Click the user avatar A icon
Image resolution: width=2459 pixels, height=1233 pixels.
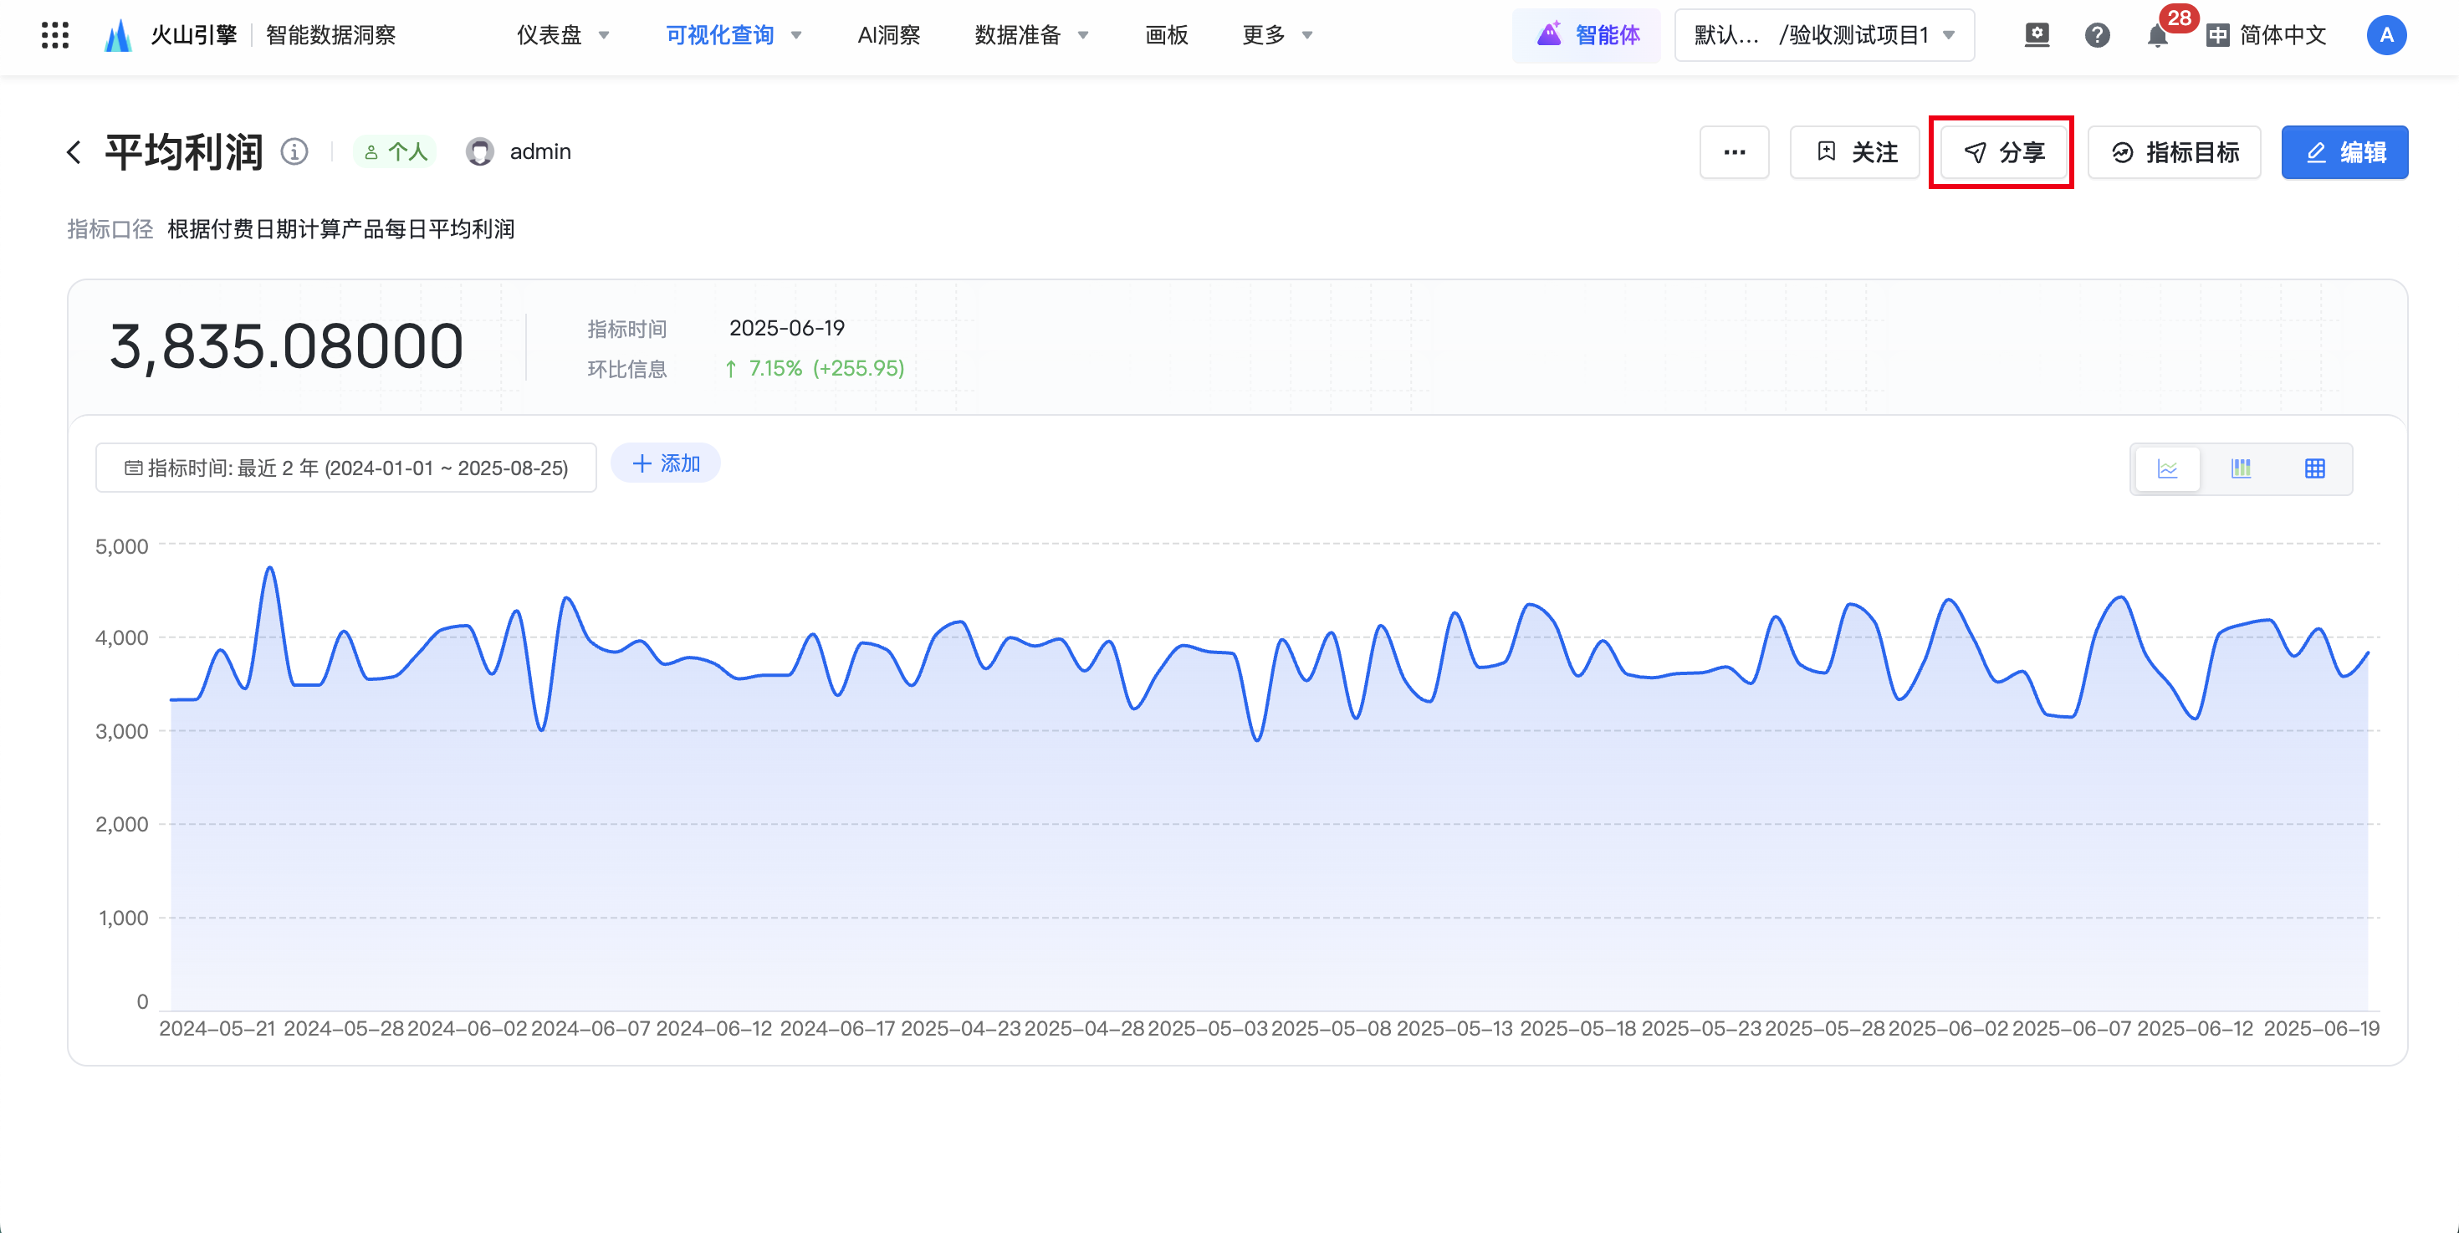click(x=2385, y=36)
